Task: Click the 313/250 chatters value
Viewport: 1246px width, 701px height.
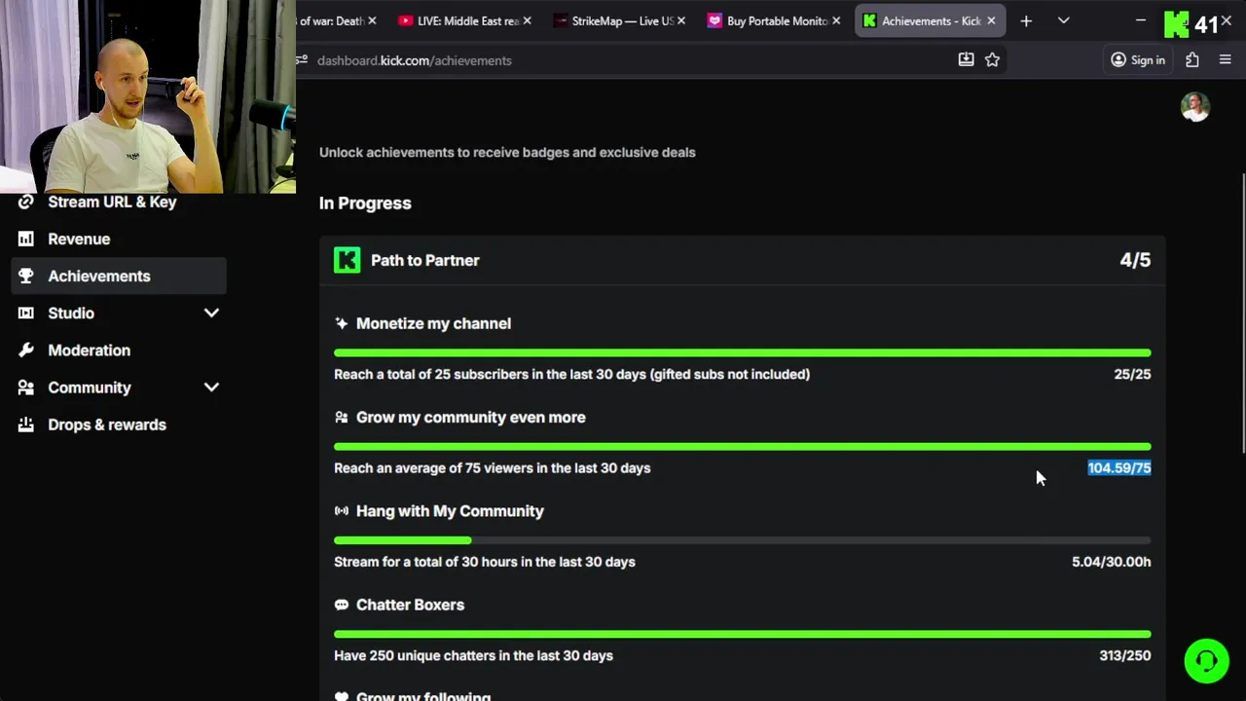Action: coord(1125,655)
